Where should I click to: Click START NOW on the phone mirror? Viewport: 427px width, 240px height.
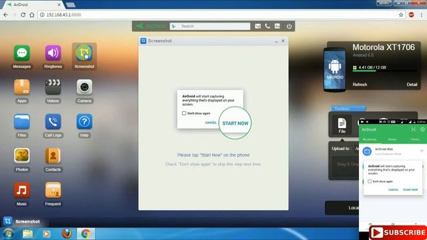[410, 189]
